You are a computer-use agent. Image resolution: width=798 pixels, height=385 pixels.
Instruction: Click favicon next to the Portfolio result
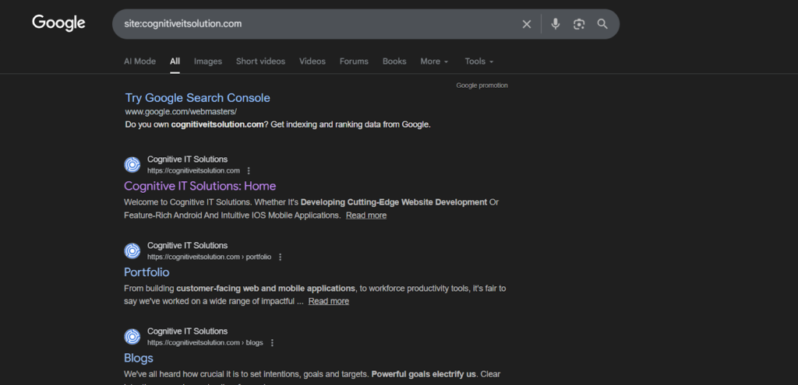[132, 250]
